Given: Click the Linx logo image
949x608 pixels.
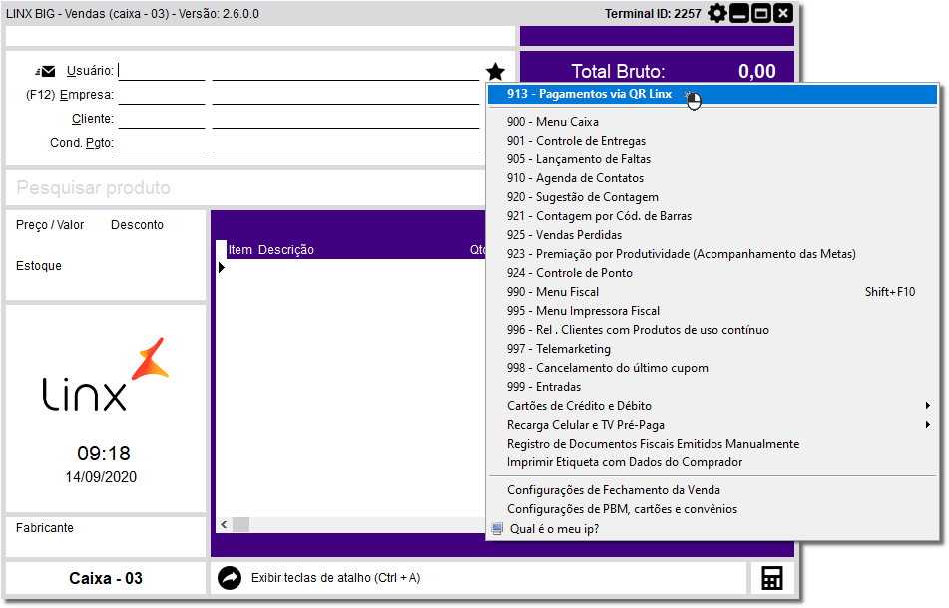Looking at the screenshot, I should [106, 375].
